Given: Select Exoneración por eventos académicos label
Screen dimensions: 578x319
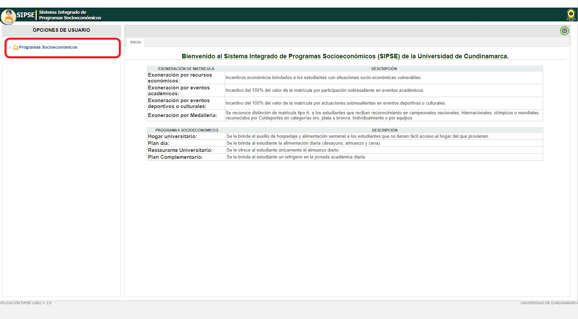Looking at the screenshot, I should pyautogui.click(x=179, y=90).
